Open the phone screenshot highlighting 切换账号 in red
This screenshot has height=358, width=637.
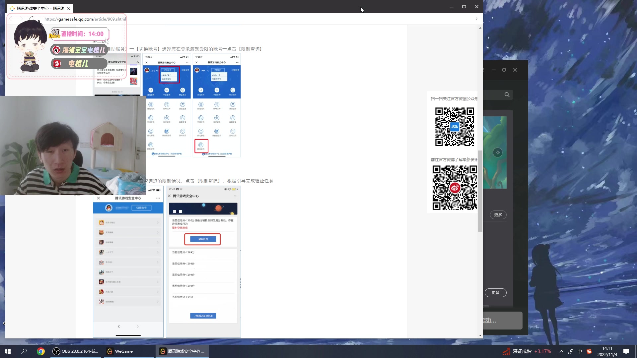tap(167, 106)
